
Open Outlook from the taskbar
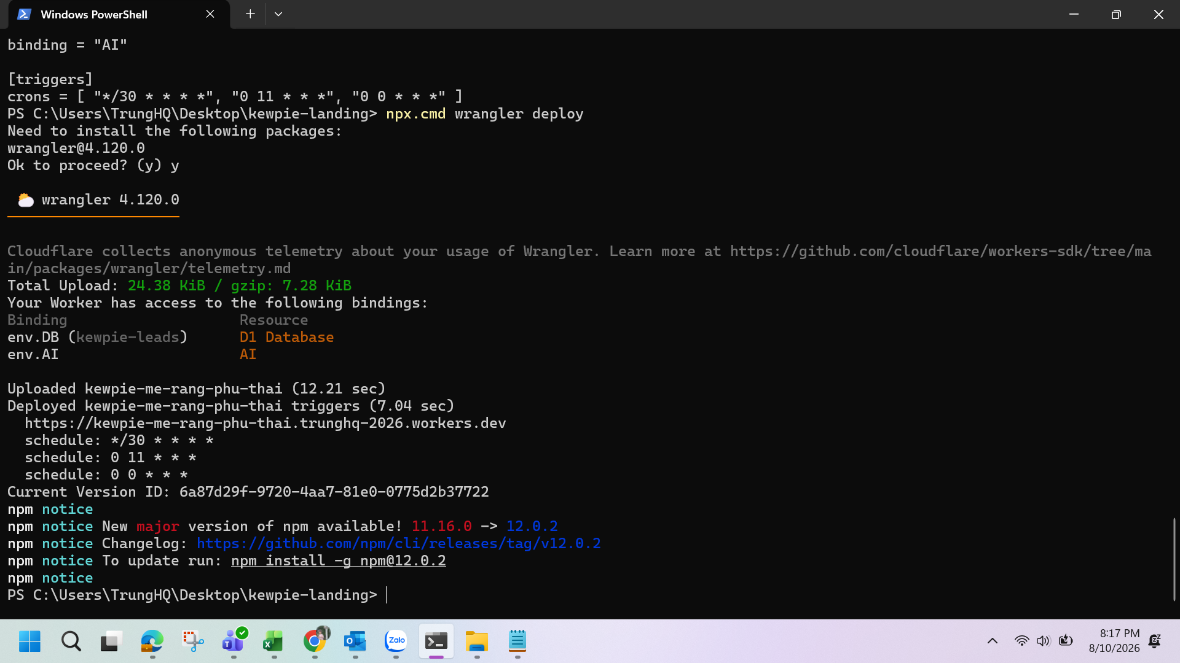tap(355, 642)
